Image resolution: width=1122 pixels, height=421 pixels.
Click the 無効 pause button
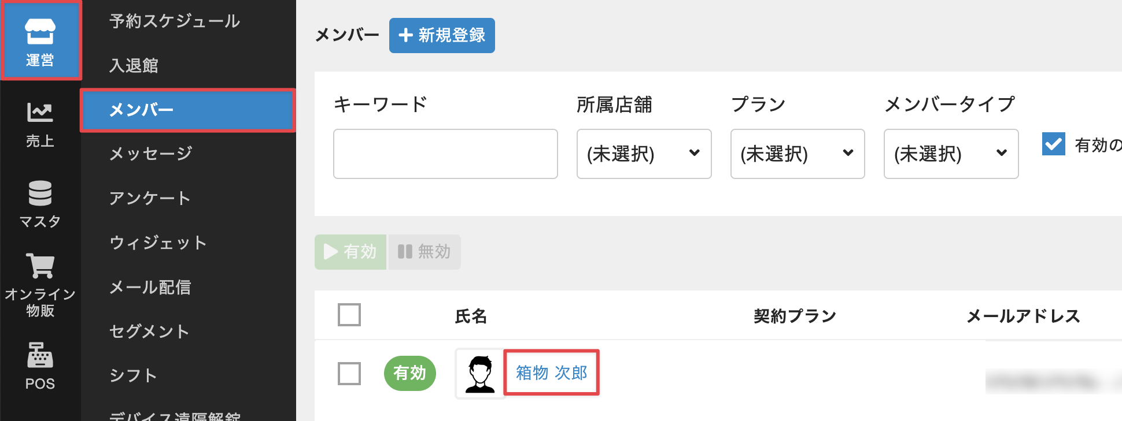tap(425, 252)
